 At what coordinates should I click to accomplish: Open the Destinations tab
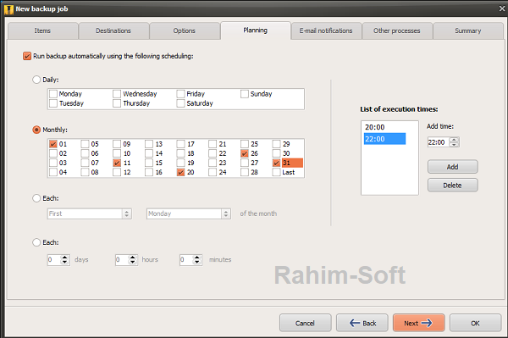[113, 30]
